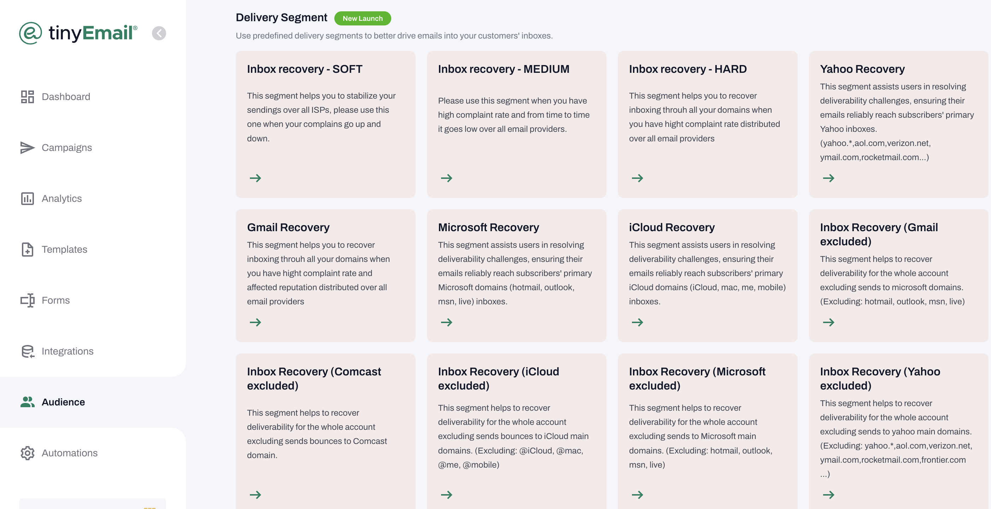This screenshot has height=509, width=991.
Task: Click the Forms icon
Action: [27, 300]
